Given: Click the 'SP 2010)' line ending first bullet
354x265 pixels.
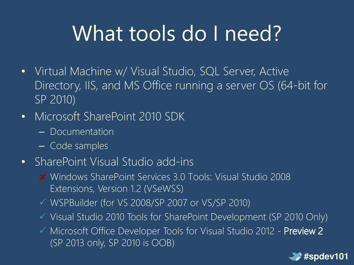Looking at the screenshot, I should 55,100.
